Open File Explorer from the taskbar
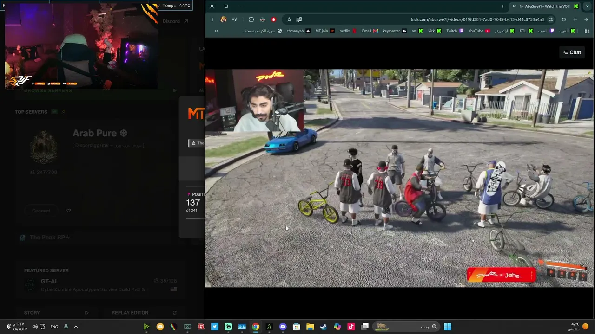This screenshot has height=334, width=595. [x=310, y=327]
